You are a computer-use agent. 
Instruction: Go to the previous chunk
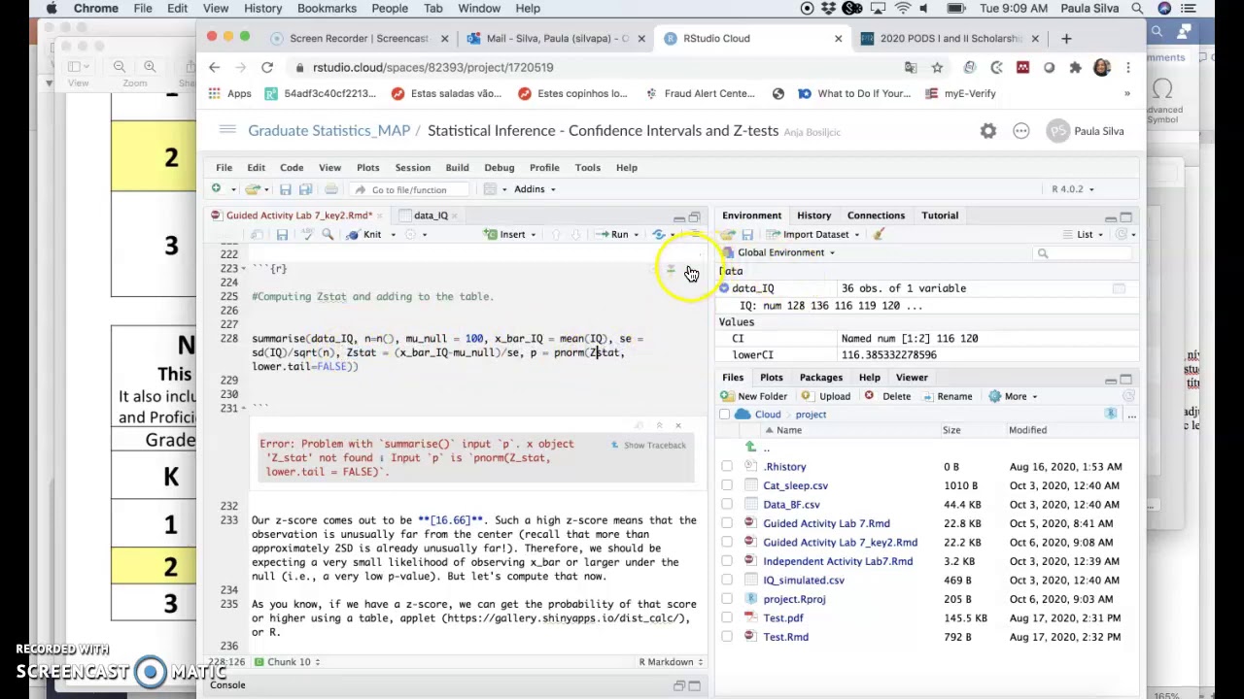(556, 234)
